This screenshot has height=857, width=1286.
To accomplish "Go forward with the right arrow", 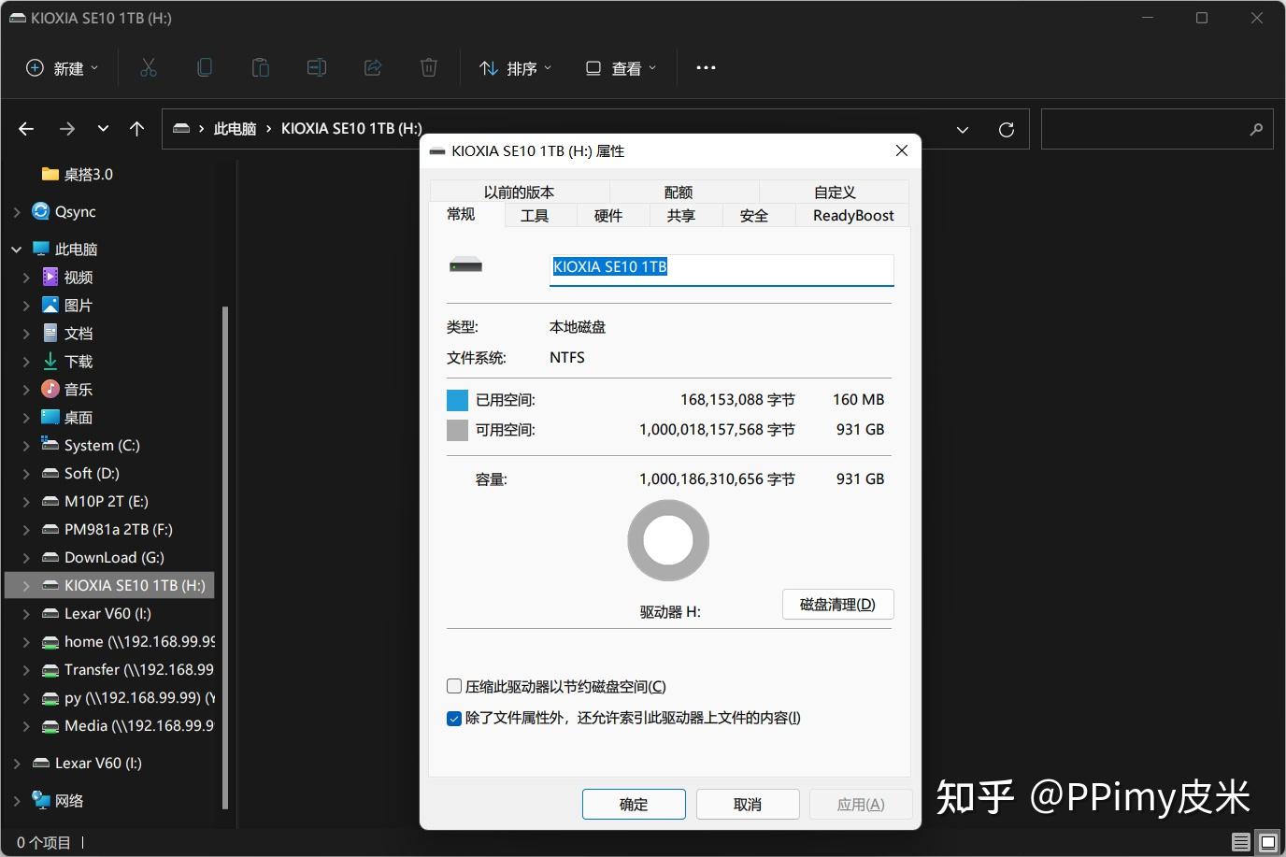I will [66, 129].
